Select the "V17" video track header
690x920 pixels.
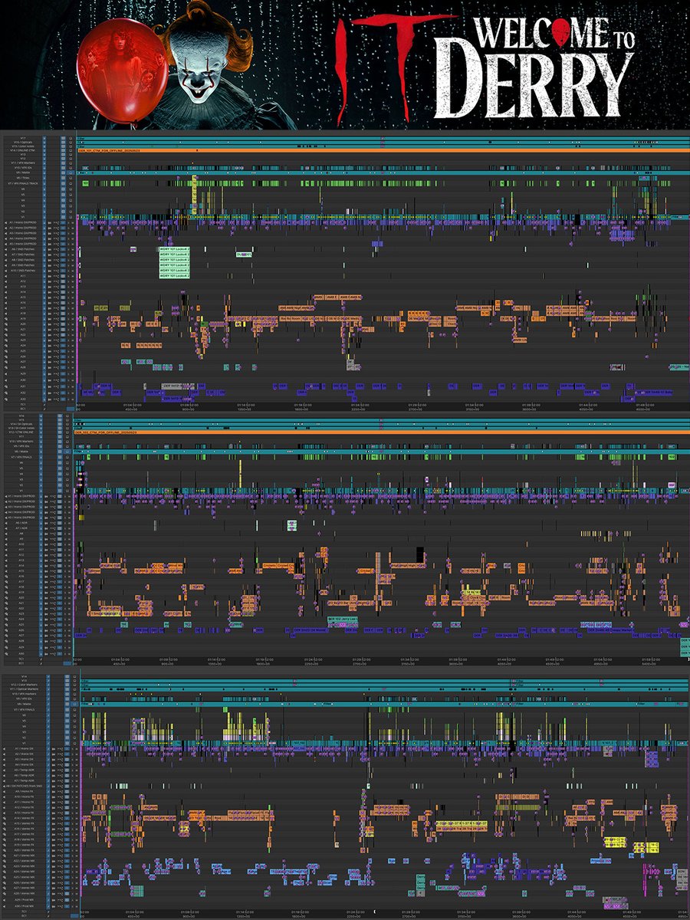[x=24, y=139]
